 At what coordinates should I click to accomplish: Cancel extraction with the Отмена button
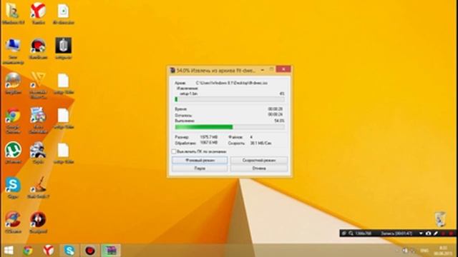pyautogui.click(x=259, y=168)
